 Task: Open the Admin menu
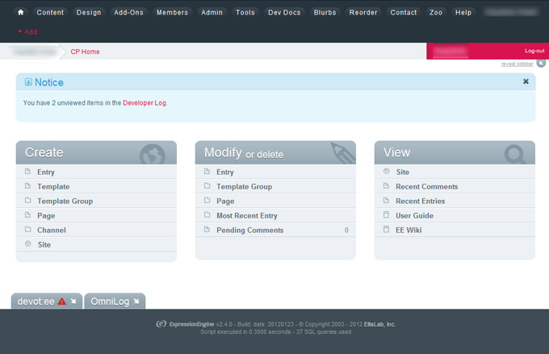[x=212, y=13]
